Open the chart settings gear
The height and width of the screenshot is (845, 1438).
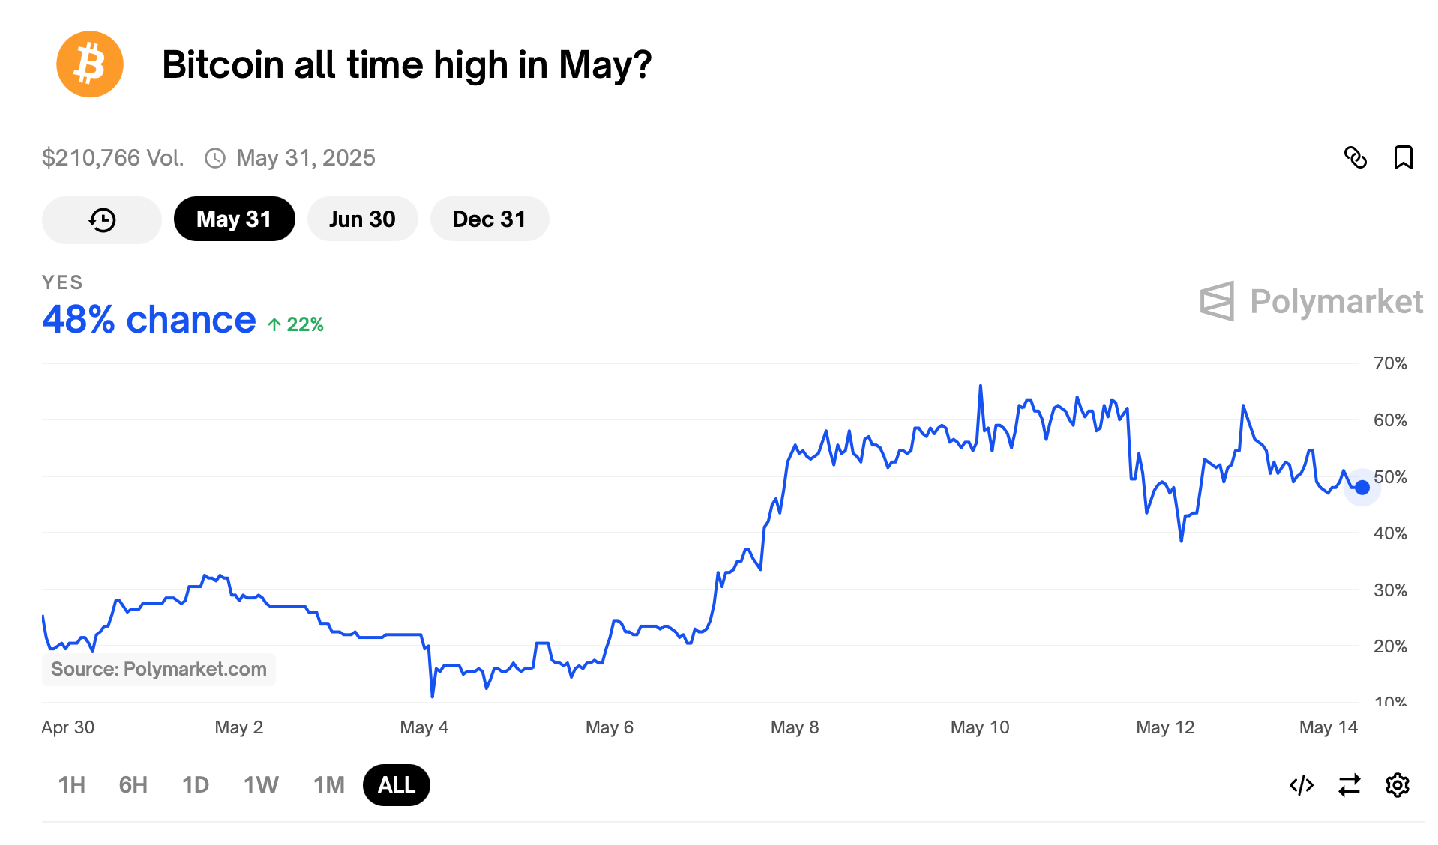[x=1397, y=785]
